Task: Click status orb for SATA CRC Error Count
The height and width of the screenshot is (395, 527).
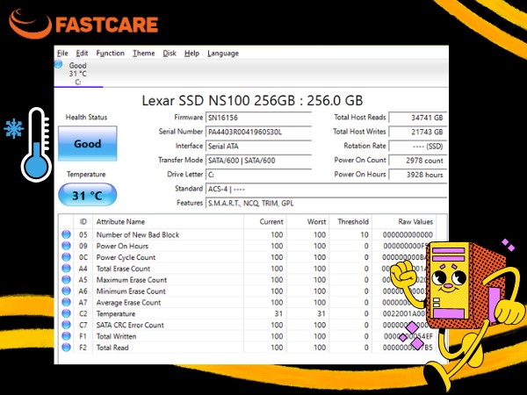Action: coord(66,325)
